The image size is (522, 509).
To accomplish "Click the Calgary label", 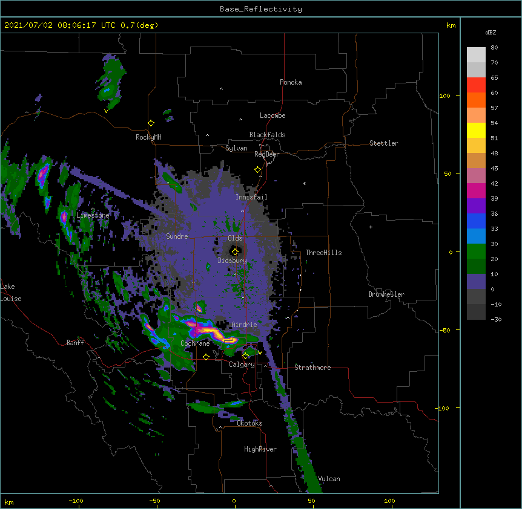I will pos(242,365).
